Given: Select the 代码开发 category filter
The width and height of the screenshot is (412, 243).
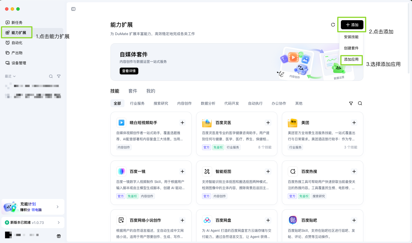Looking at the screenshot, I should pos(232,104).
